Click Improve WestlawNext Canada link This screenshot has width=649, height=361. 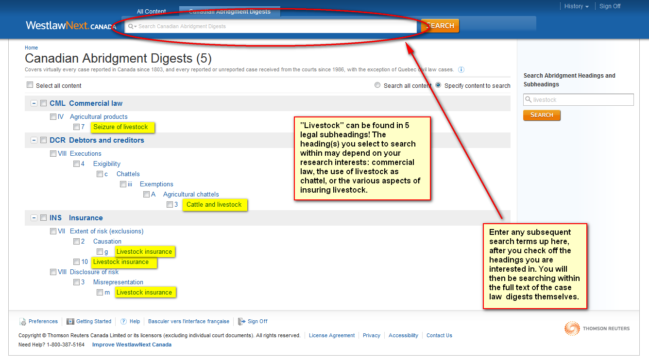132,345
